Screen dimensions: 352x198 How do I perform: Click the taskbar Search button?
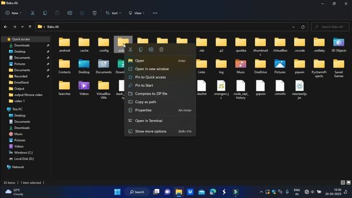click(137, 192)
